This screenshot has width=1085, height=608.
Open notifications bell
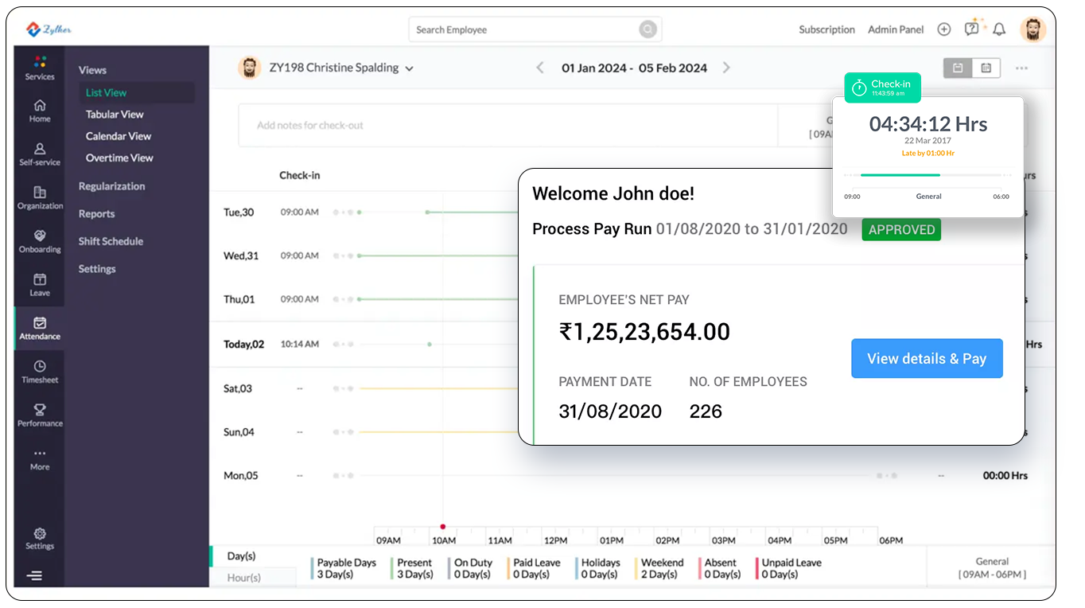pos(999,29)
